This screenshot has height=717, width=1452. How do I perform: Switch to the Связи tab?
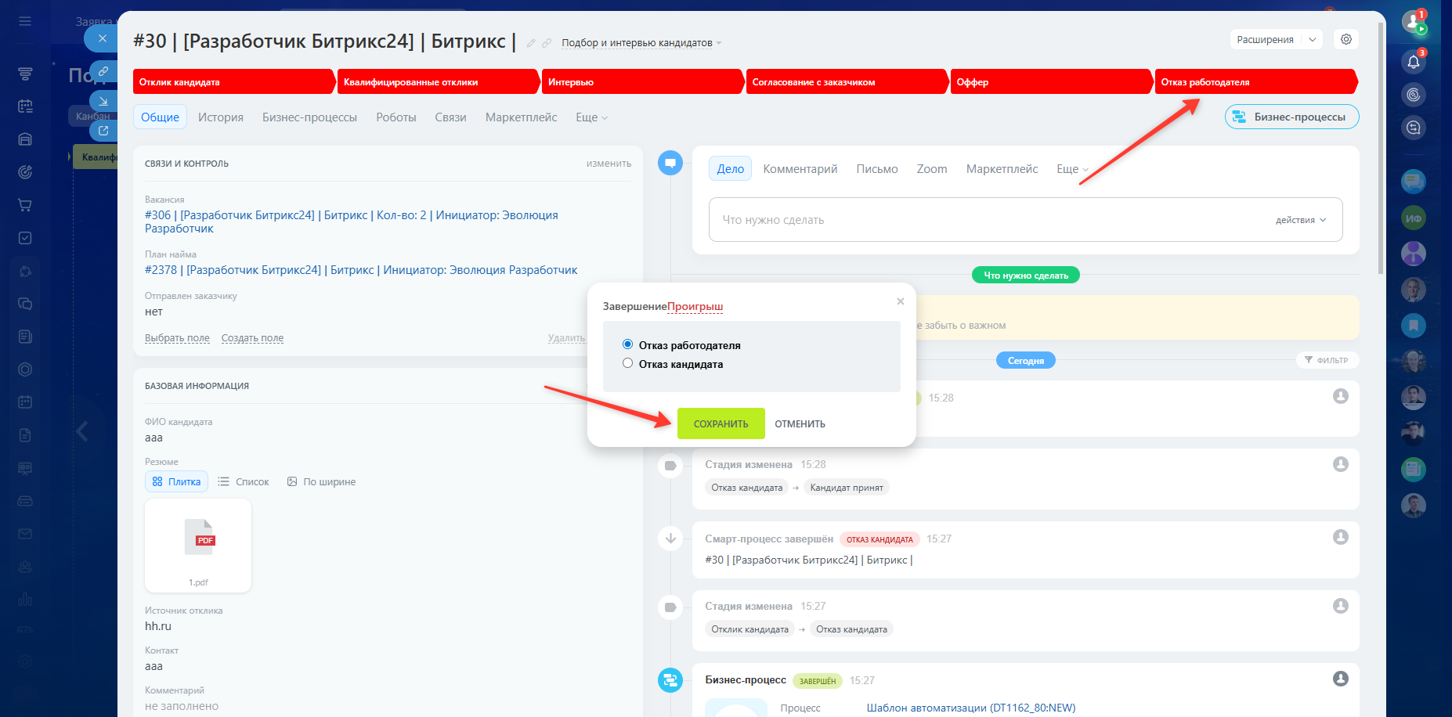[x=451, y=117]
